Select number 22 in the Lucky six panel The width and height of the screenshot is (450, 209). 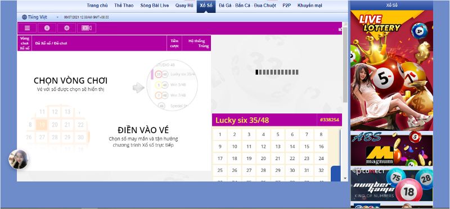[292, 158]
